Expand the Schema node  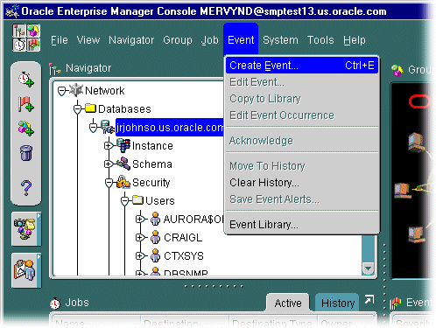pyautogui.click(x=109, y=164)
